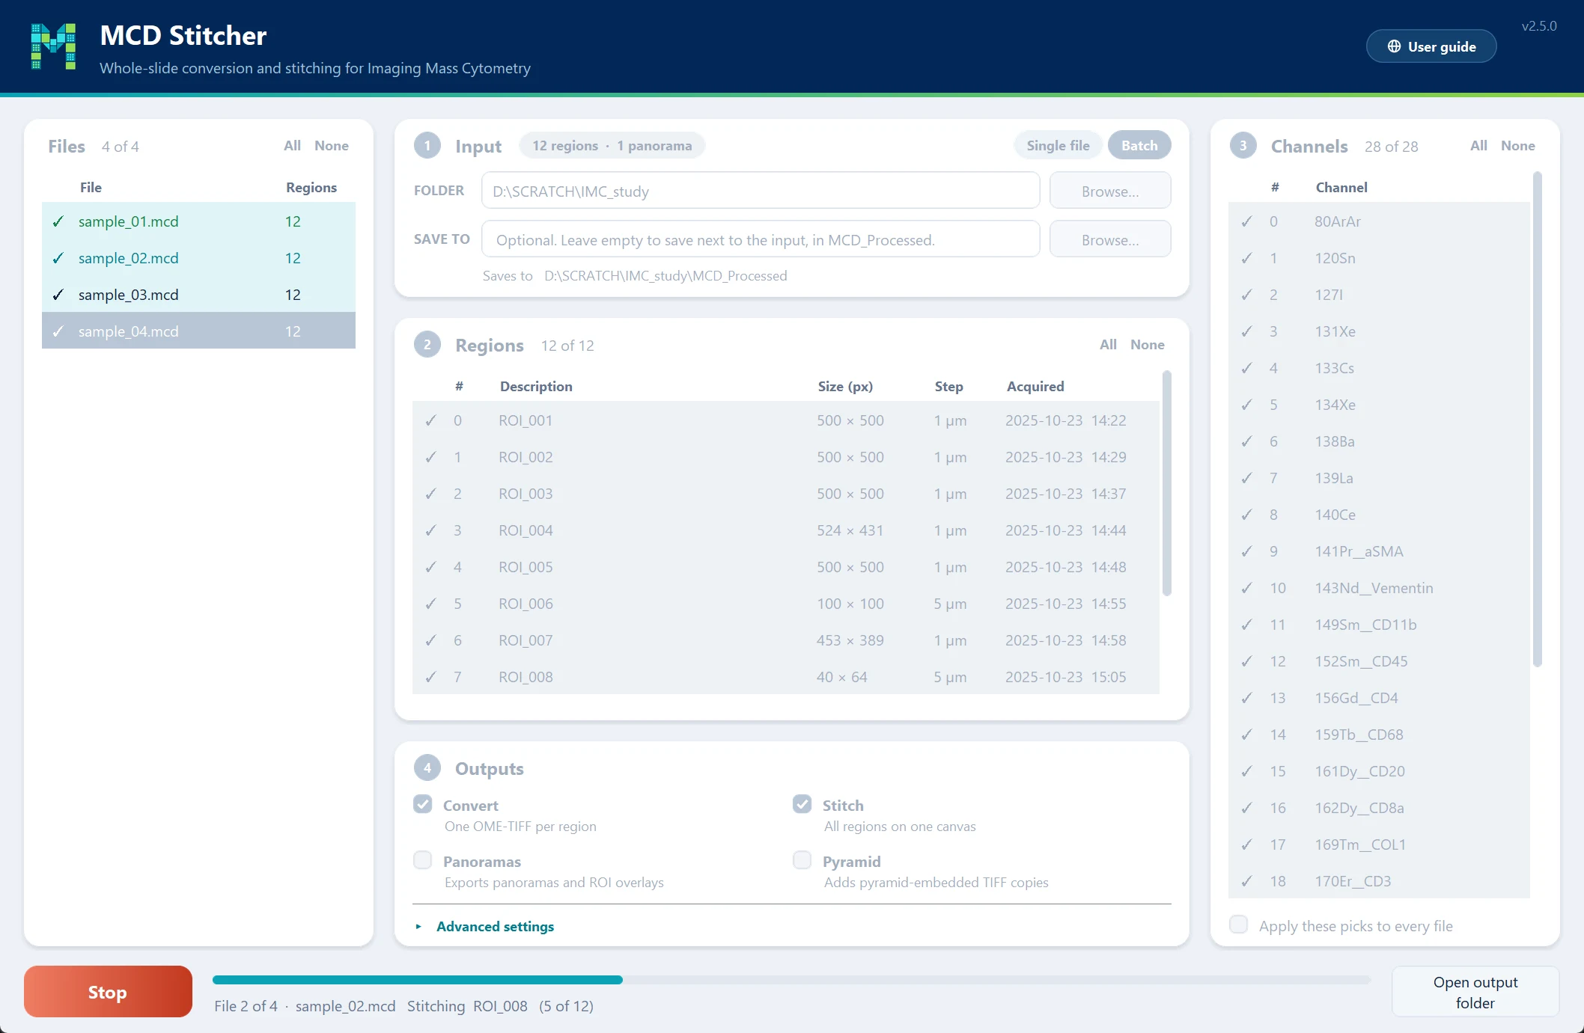The height and width of the screenshot is (1033, 1584).
Task: Toggle checkmark for sample_01.mcd file
Action: point(58,221)
